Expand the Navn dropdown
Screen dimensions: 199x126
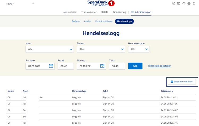pos(49,49)
